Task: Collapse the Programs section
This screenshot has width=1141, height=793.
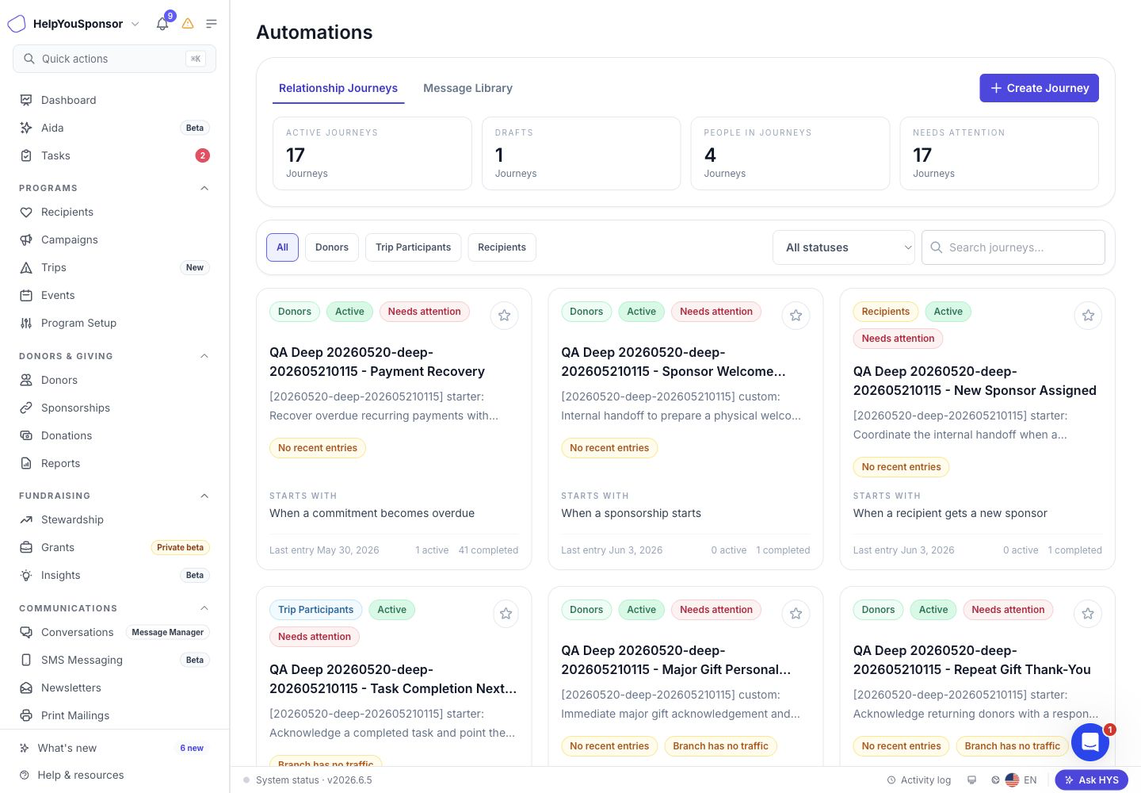Action: 204,188
